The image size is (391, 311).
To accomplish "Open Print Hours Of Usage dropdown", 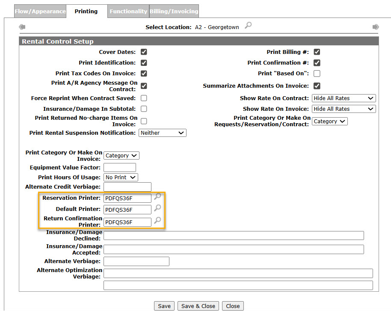I will tap(121, 177).
